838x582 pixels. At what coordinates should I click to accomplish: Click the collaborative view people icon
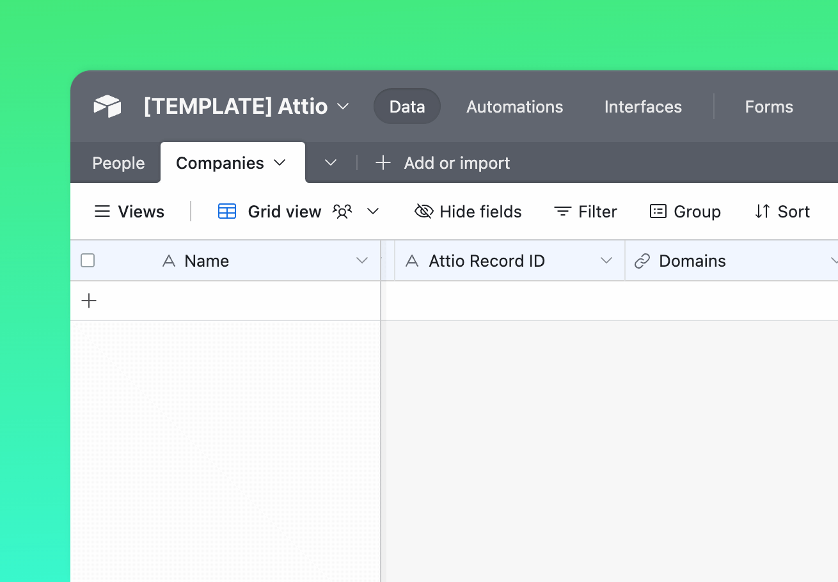coord(343,212)
